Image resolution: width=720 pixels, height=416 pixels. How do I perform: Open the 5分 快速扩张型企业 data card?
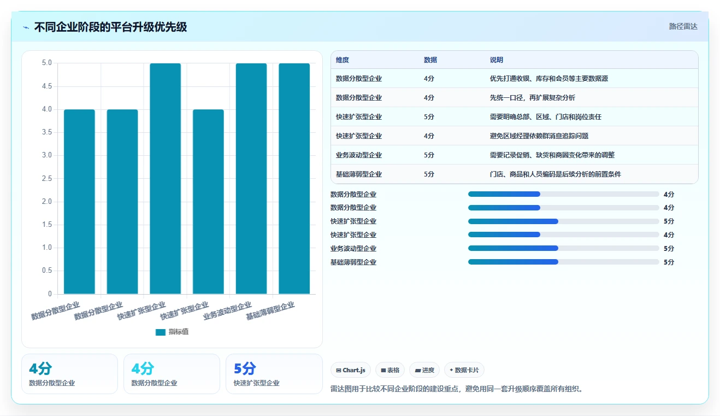pos(274,374)
